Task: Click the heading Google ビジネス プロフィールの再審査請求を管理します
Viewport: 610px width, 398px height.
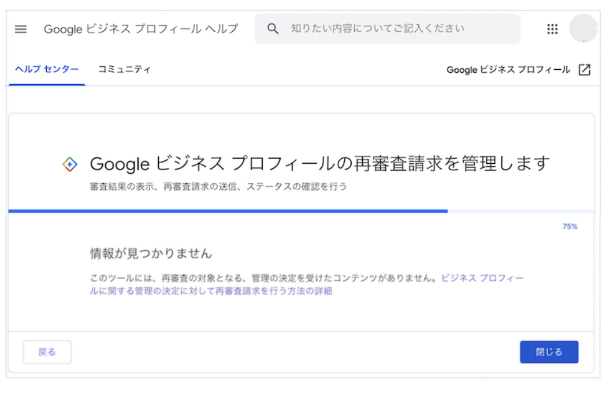Action: (320, 163)
